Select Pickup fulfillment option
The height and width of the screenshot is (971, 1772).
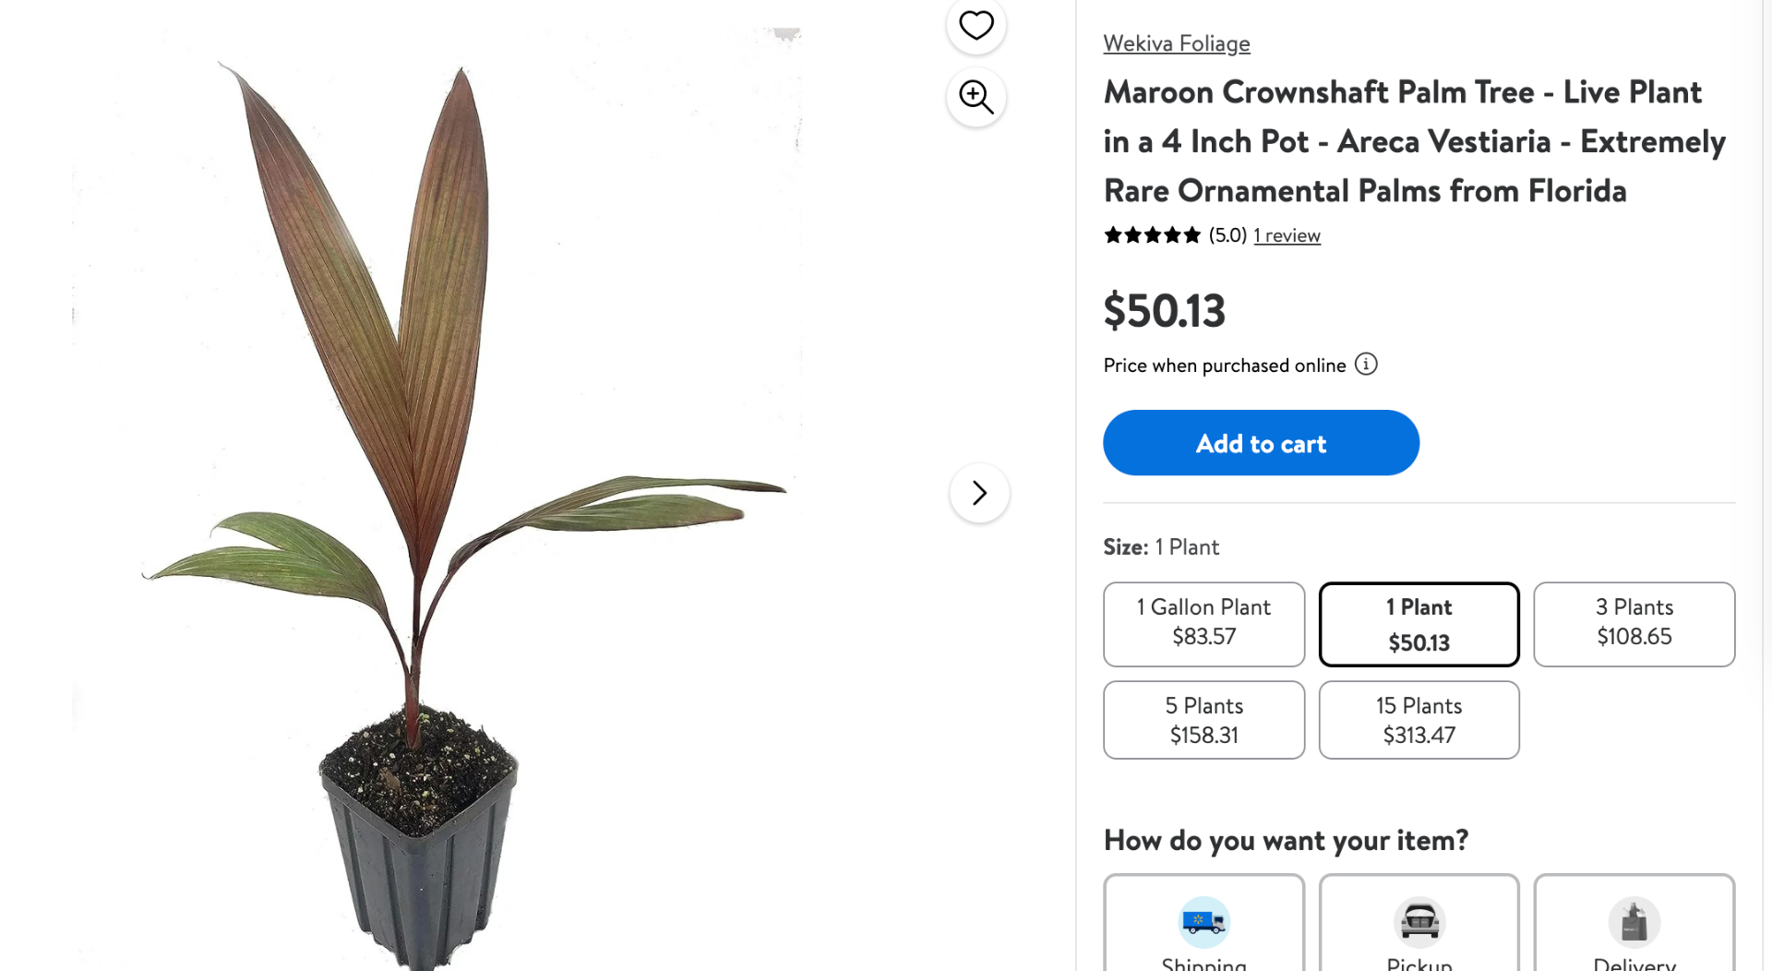1419,923
